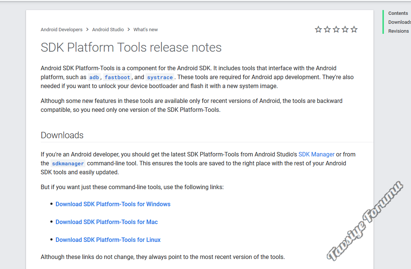The image size is (411, 269).
Task: Download SDK Platform-Tools for Windows
Action: (x=113, y=204)
